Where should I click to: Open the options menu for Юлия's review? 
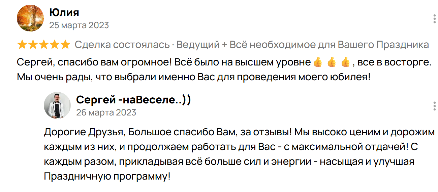[434, 19]
